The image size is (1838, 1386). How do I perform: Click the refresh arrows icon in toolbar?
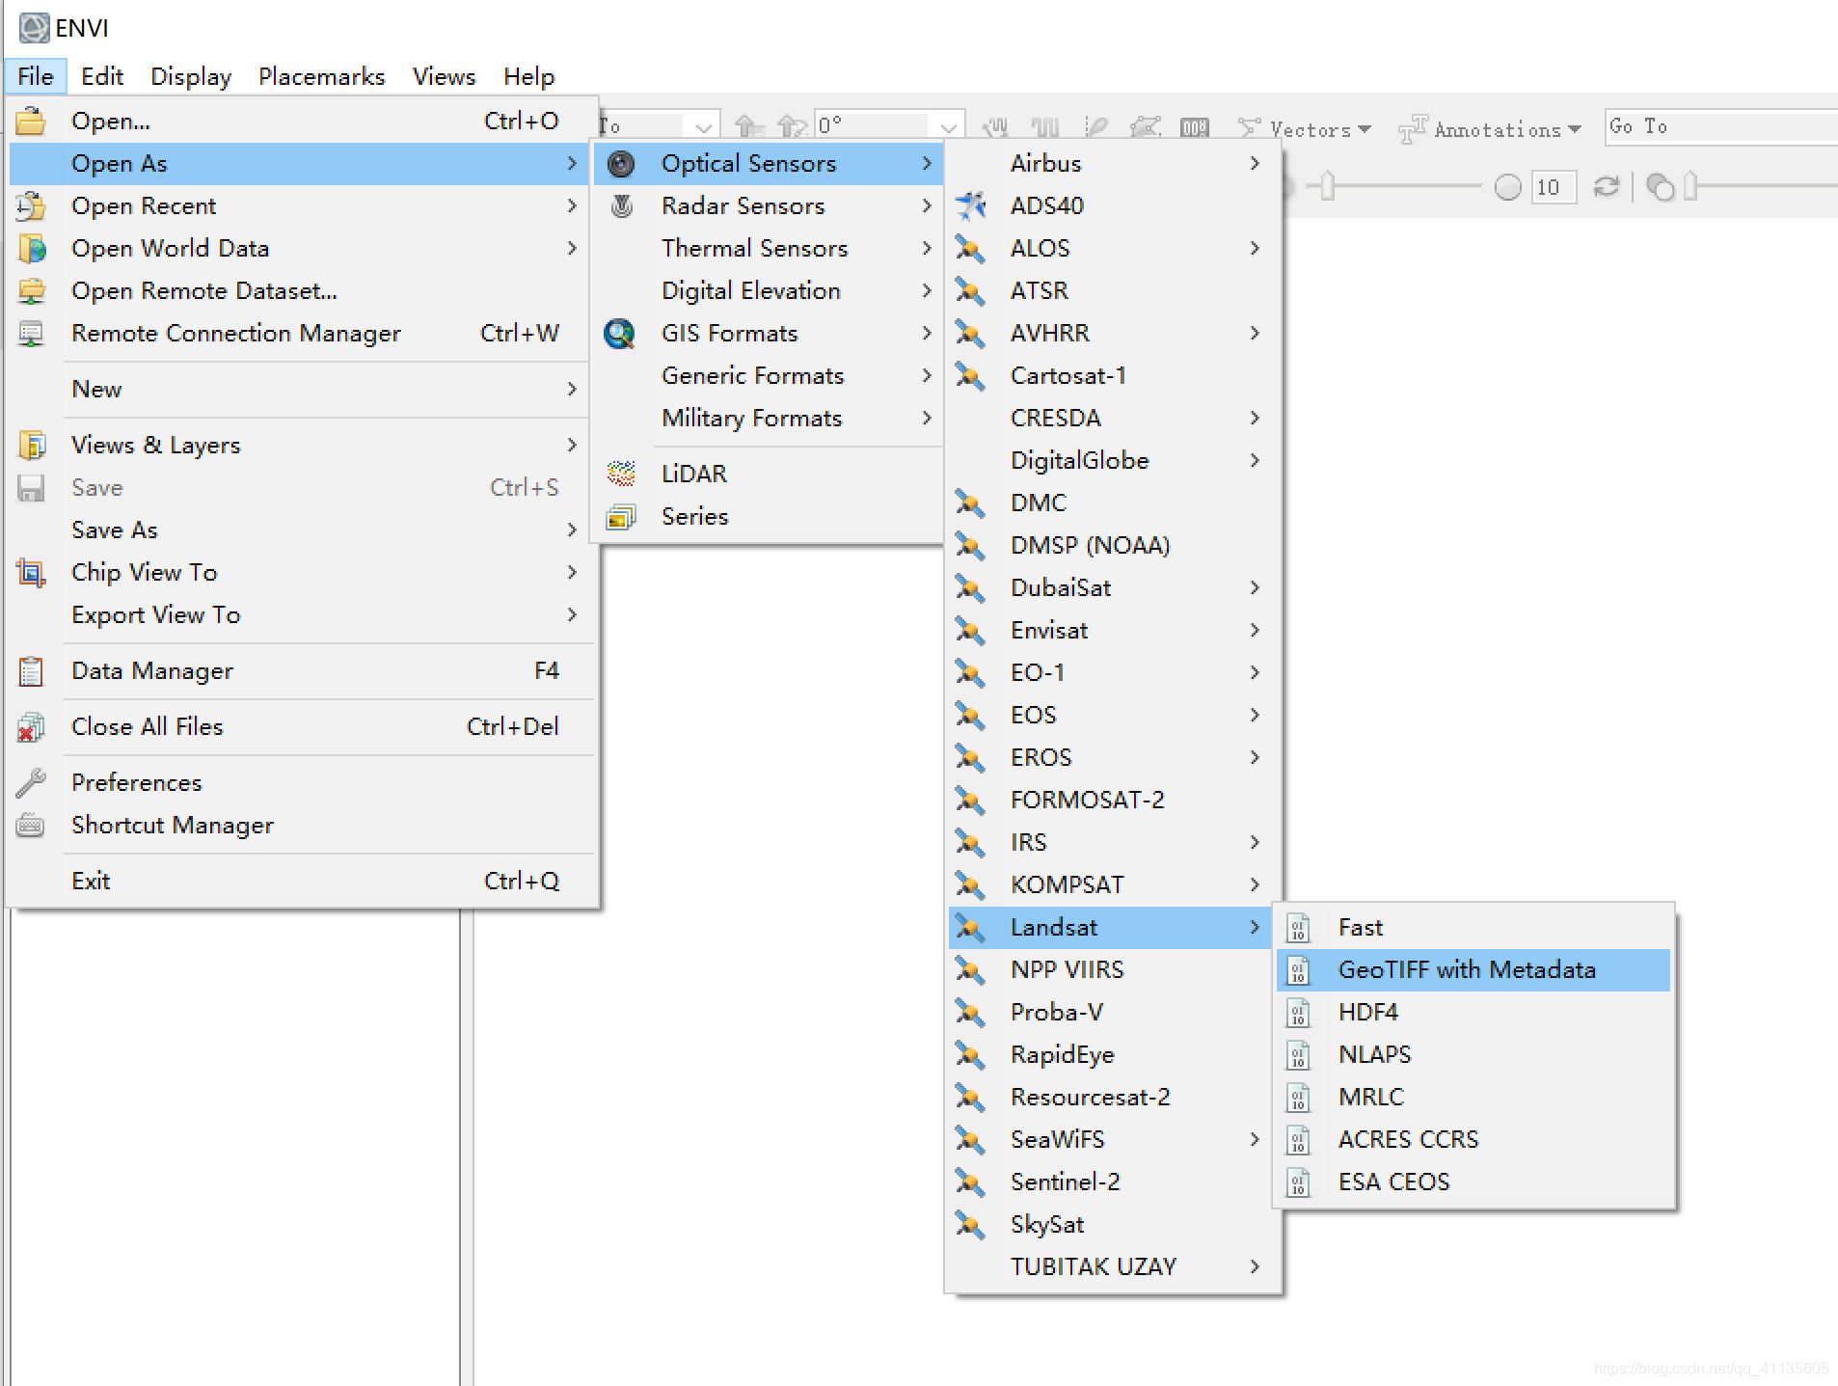tap(1607, 186)
